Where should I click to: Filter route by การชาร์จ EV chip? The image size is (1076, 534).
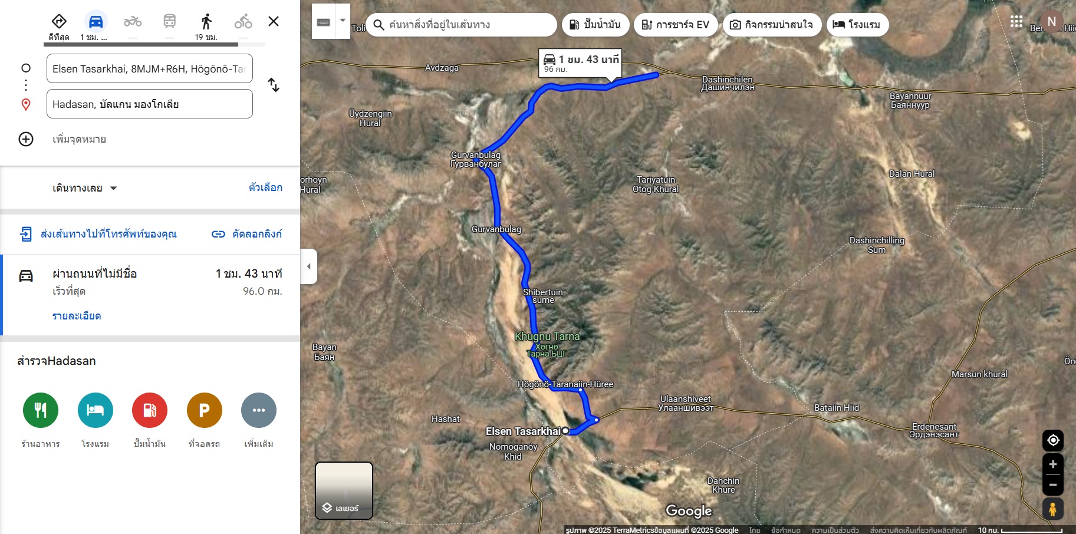676,25
